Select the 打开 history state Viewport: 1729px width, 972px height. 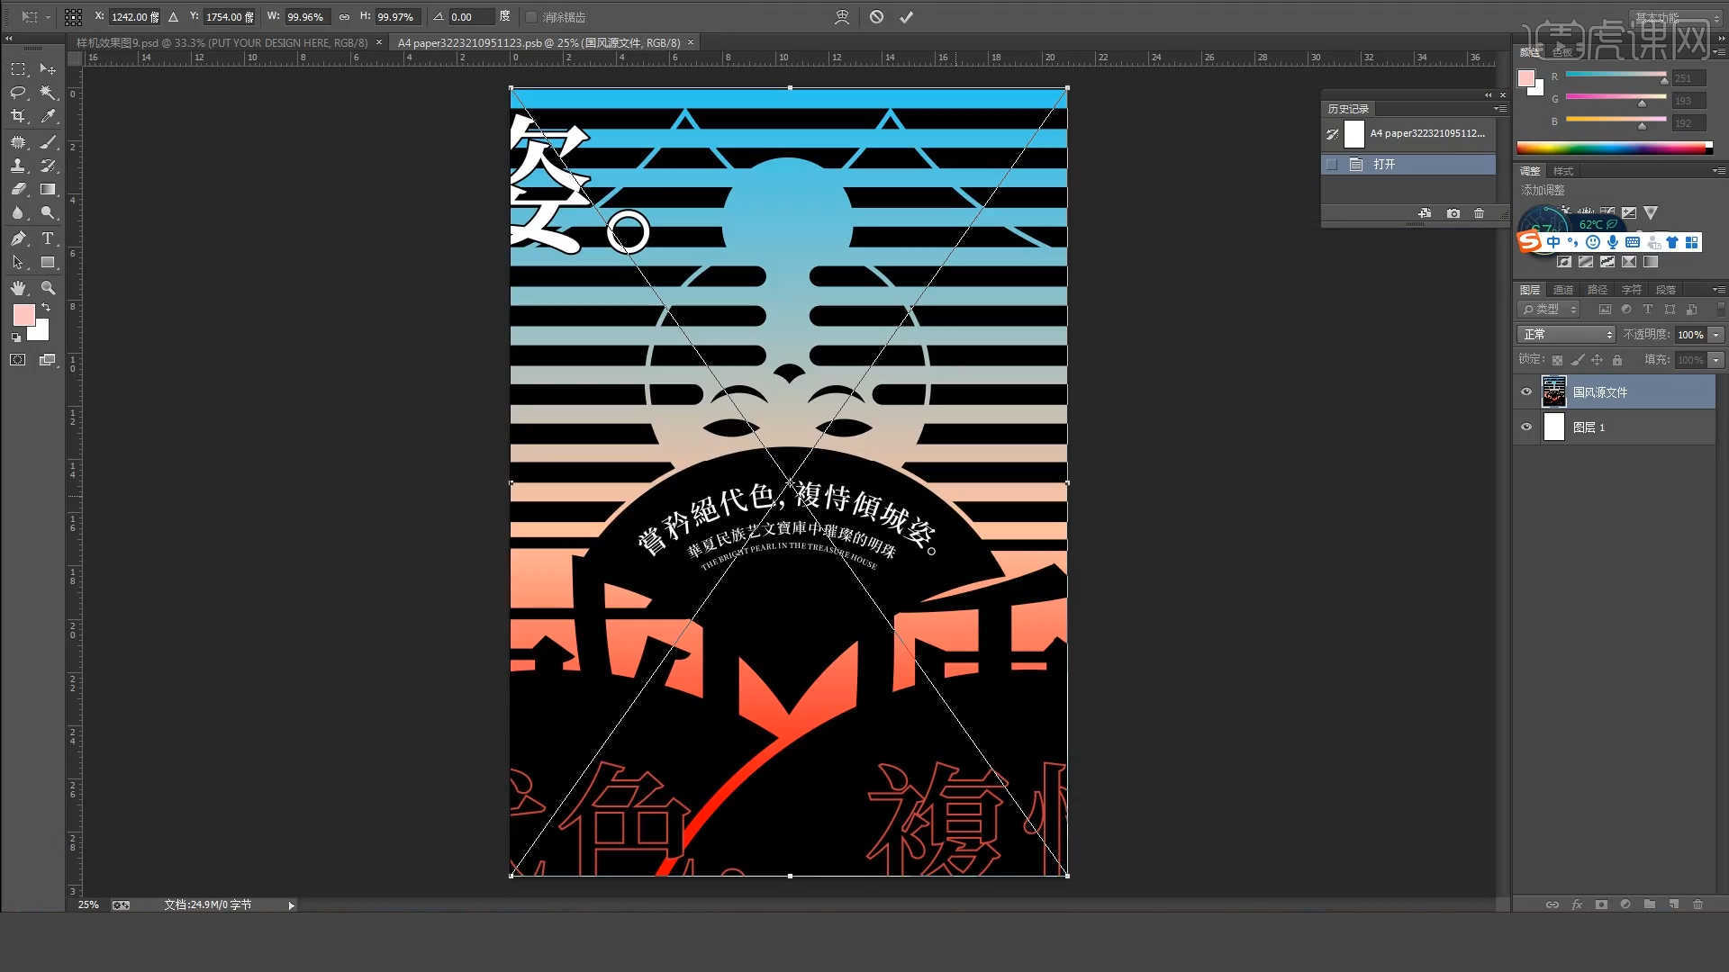point(1384,165)
